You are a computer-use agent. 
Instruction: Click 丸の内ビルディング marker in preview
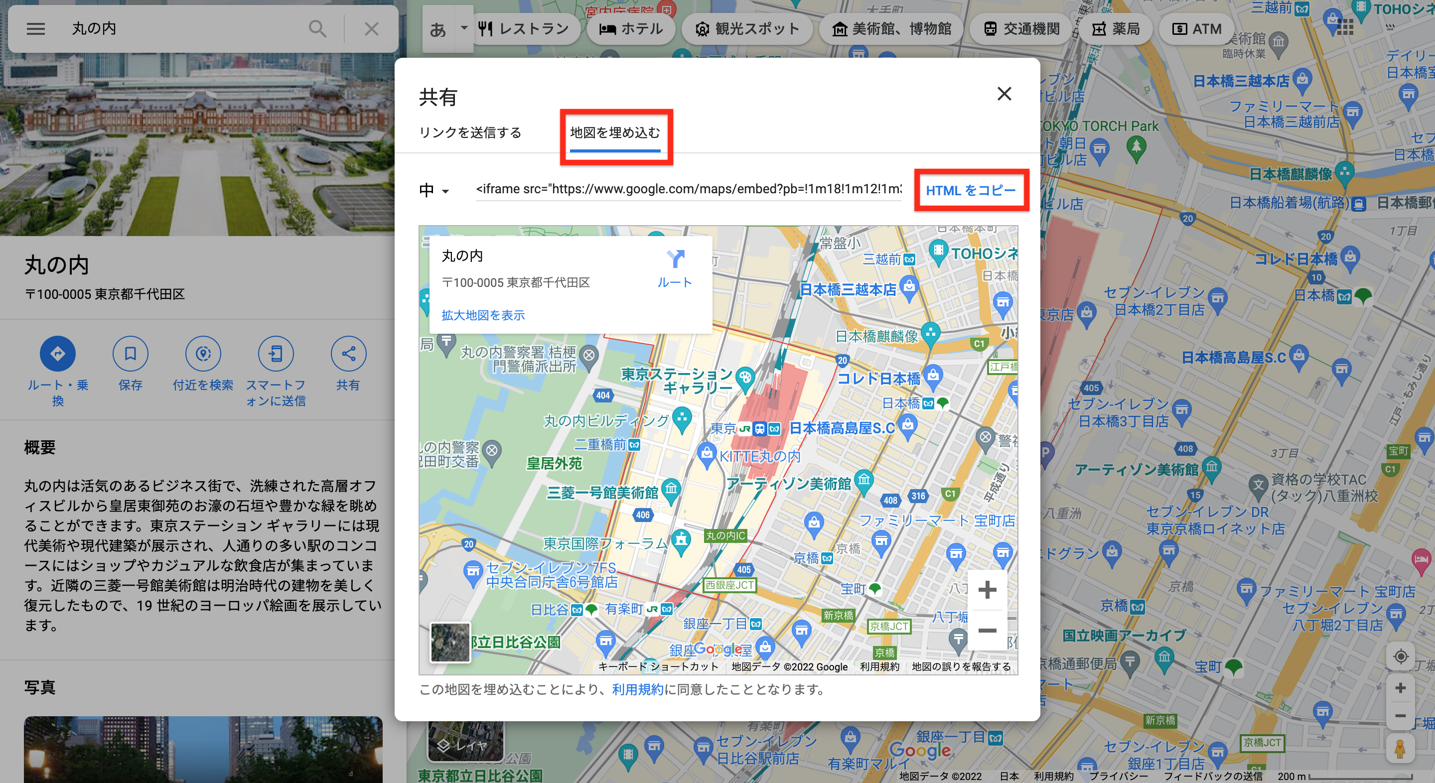click(682, 418)
